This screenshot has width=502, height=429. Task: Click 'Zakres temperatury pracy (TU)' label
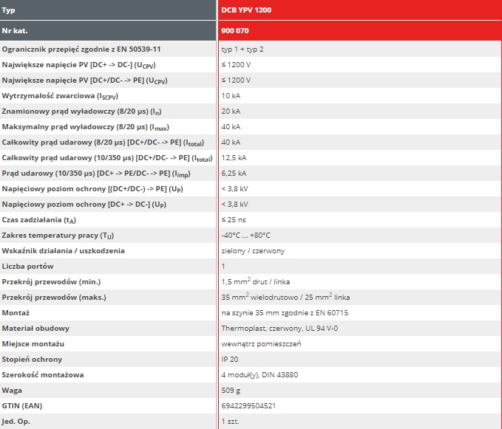click(58, 236)
